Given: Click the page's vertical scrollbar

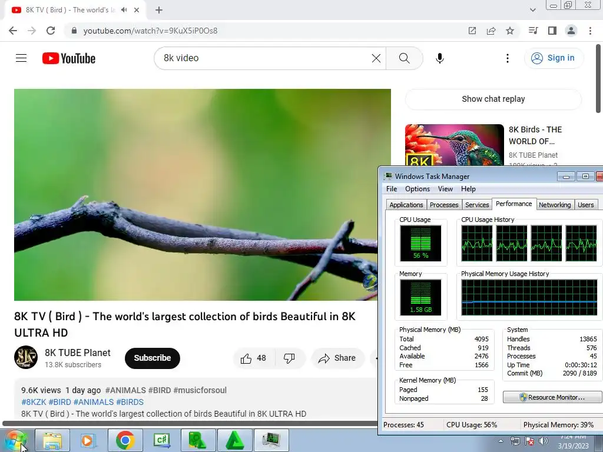Looking at the screenshot, I should pyautogui.click(x=599, y=78).
